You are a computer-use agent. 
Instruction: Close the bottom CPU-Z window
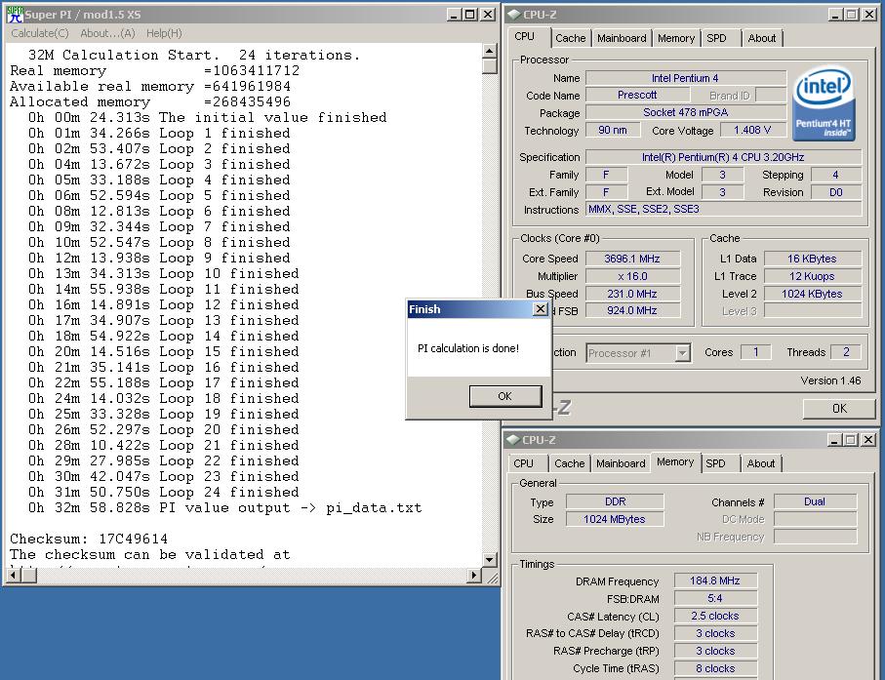868,440
